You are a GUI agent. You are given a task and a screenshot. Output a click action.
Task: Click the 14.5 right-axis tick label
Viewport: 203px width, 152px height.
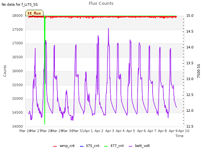tap(190, 32)
